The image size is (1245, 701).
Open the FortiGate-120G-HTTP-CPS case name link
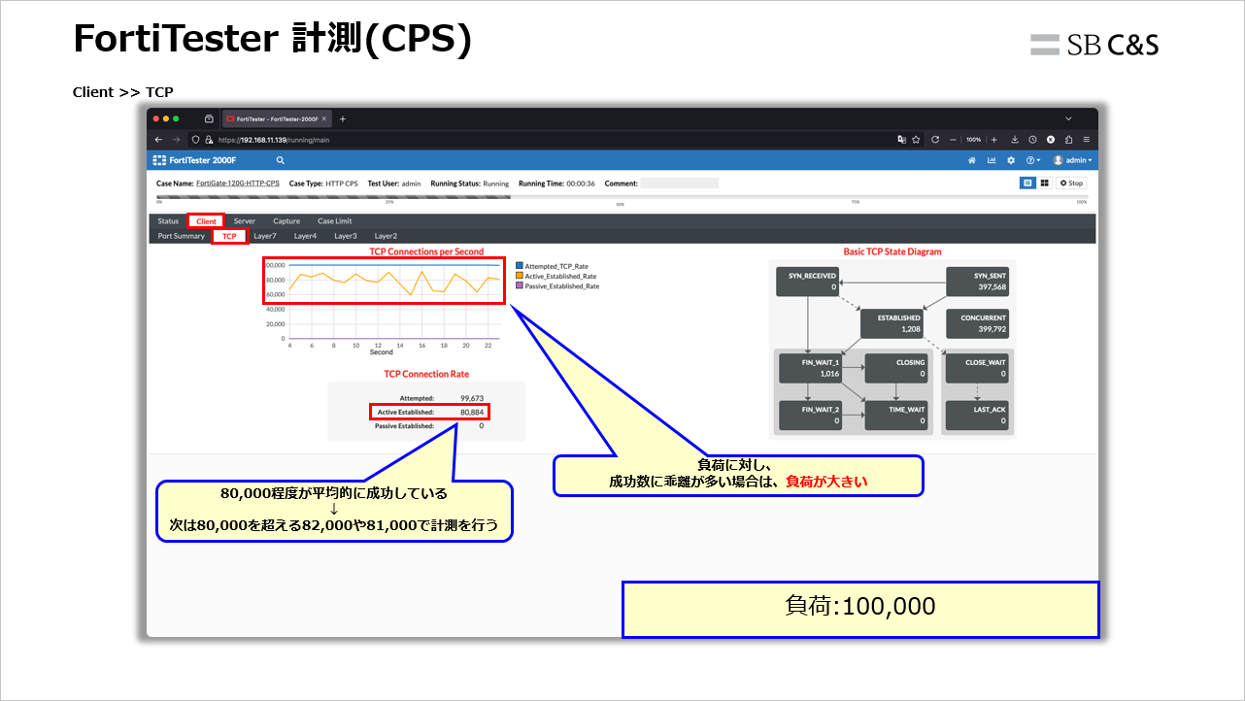coord(238,184)
